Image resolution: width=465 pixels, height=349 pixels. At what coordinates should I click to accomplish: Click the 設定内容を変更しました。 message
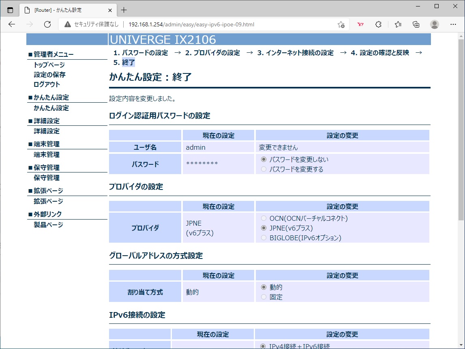click(143, 99)
